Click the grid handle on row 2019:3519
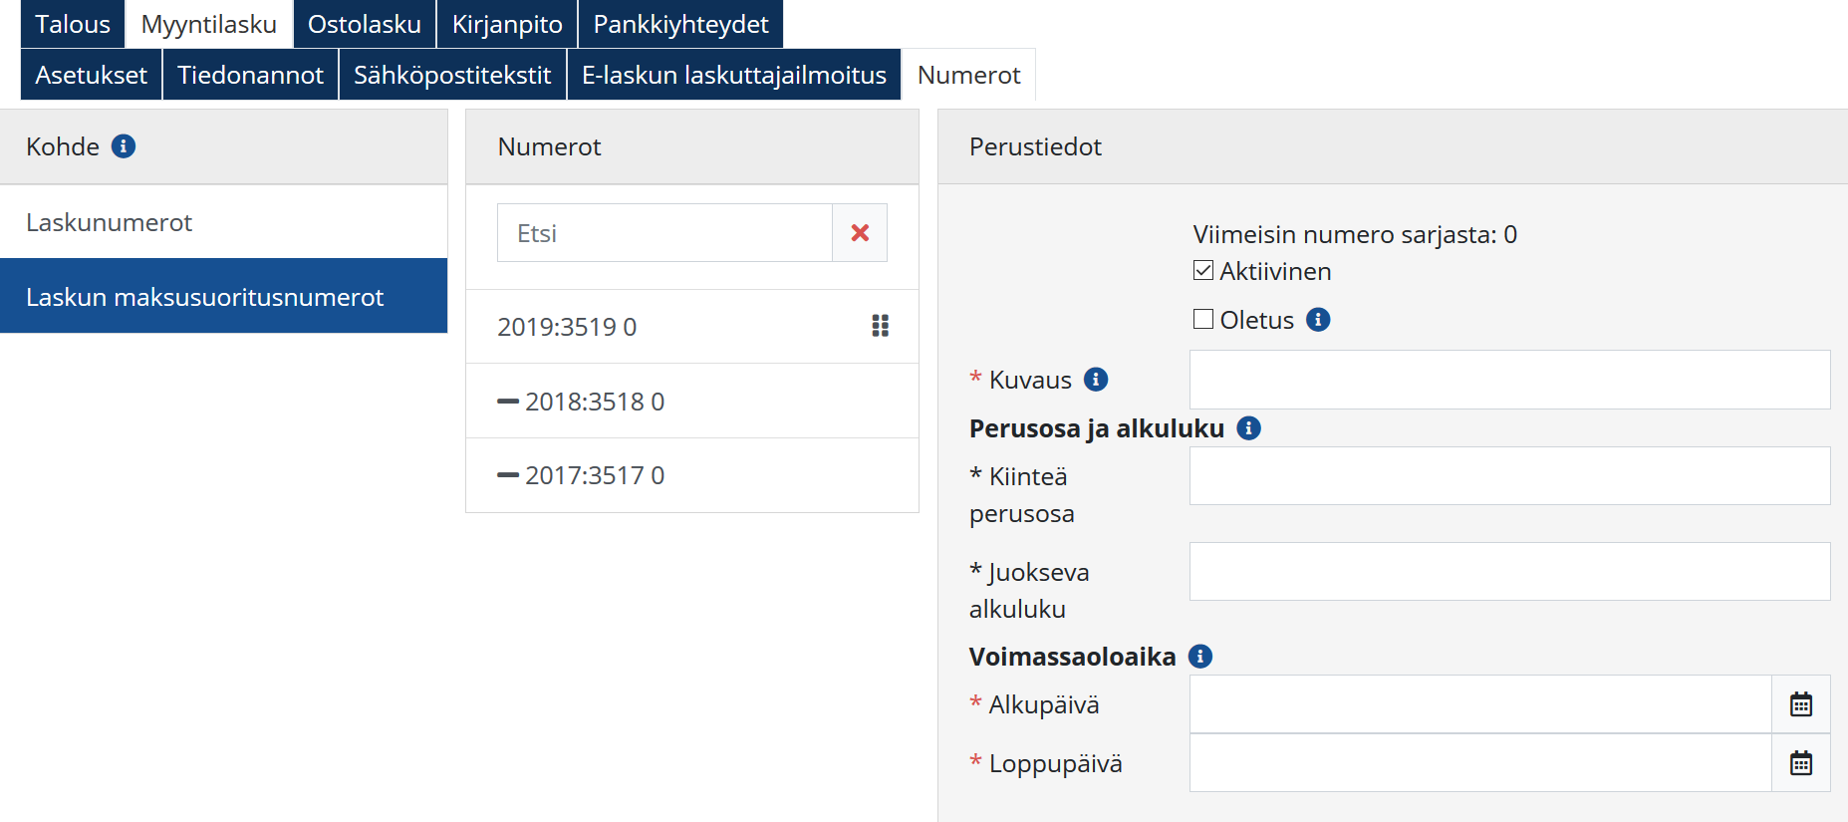This screenshot has height=822, width=1848. (x=880, y=326)
